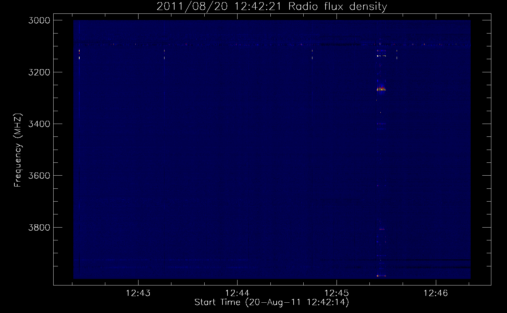Select the 3400 frequency tick label
This screenshot has width=507, height=313.
39,124
